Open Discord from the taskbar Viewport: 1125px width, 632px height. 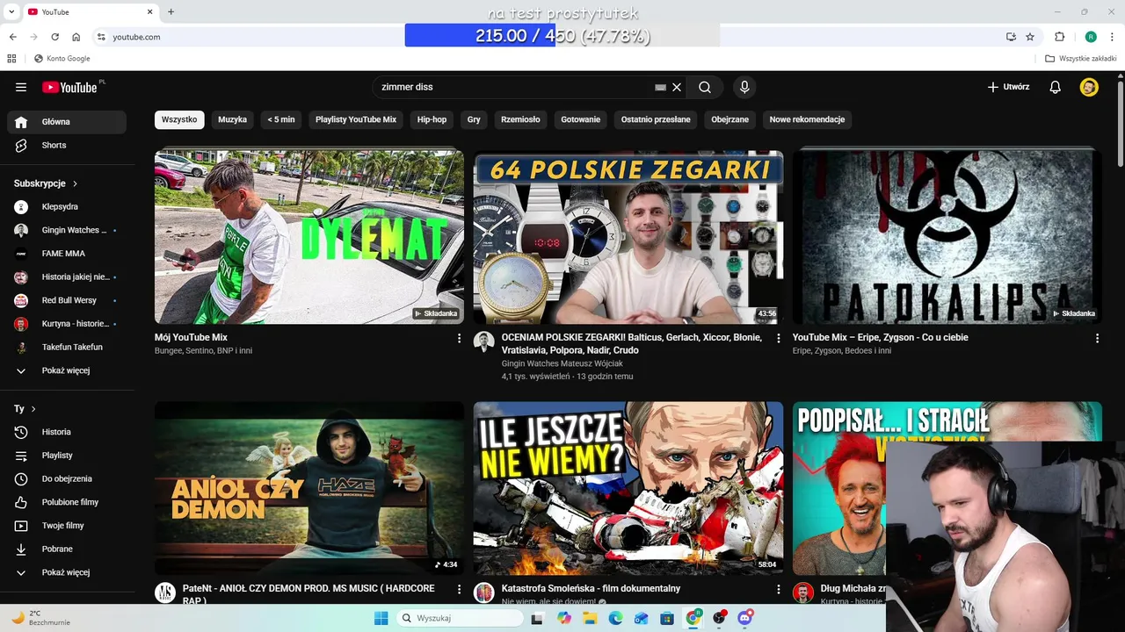pos(745,618)
